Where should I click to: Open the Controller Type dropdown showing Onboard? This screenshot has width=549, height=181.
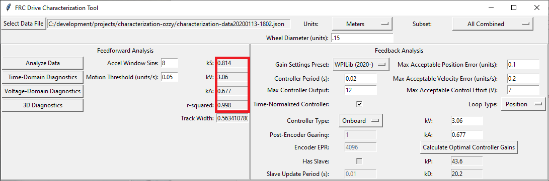[361, 121]
